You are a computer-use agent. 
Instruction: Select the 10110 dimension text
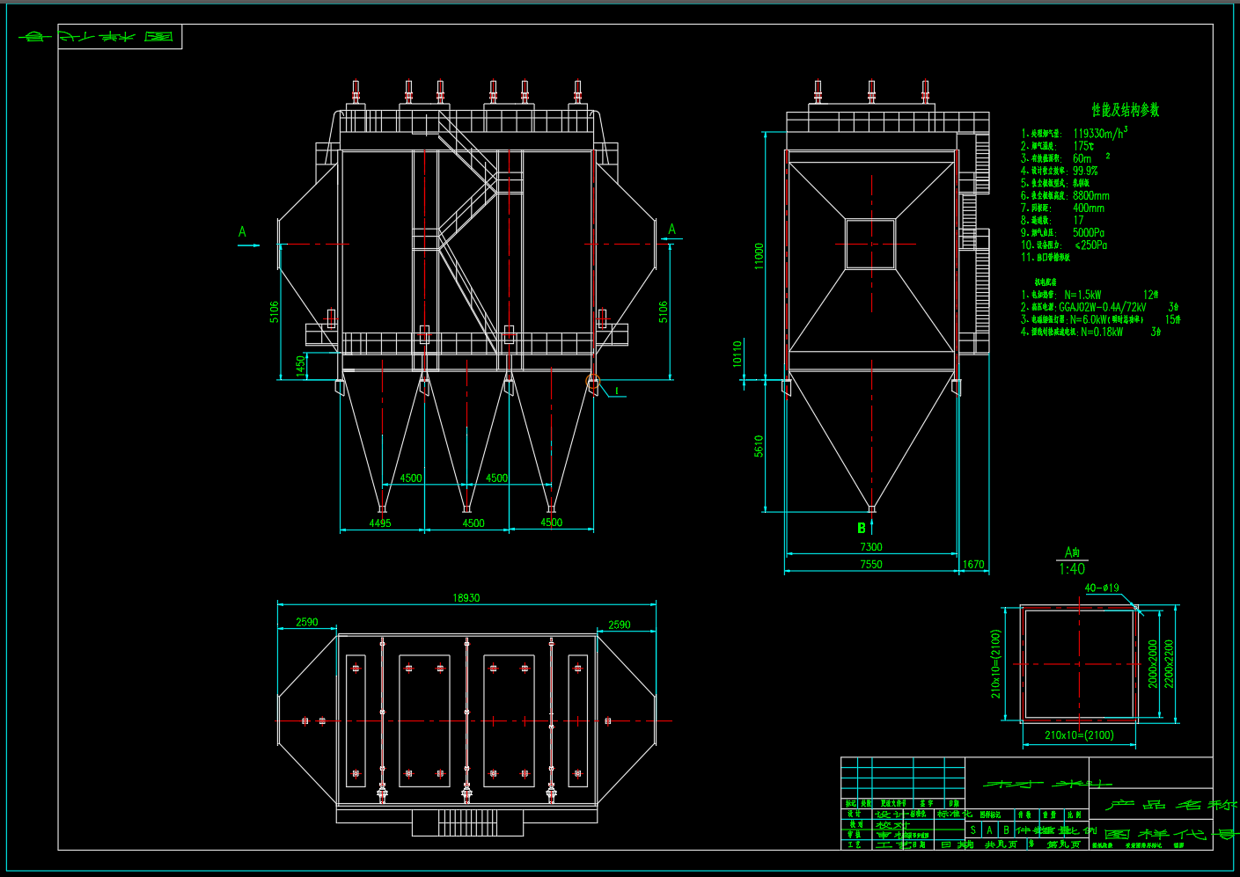[737, 354]
